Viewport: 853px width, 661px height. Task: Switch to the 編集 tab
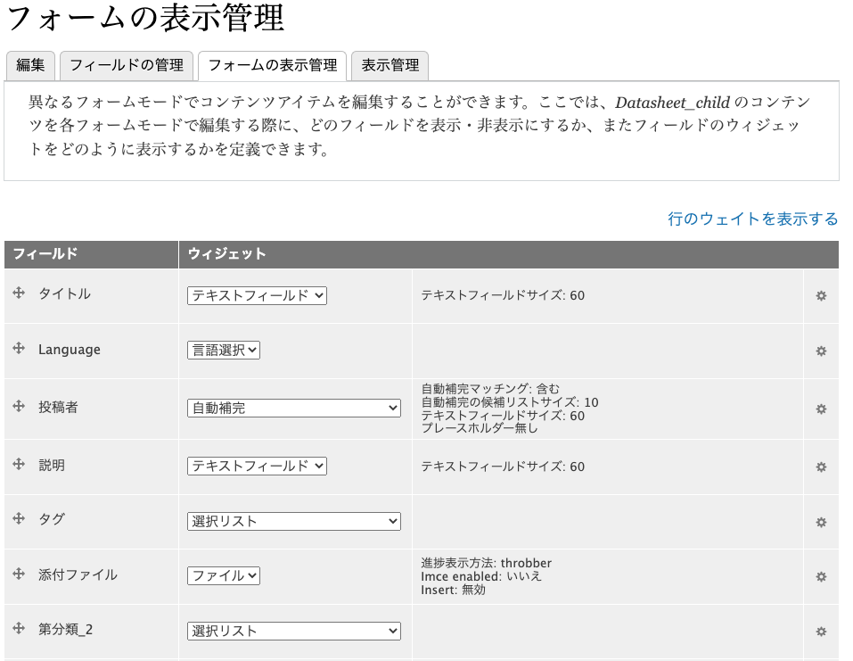coord(30,65)
